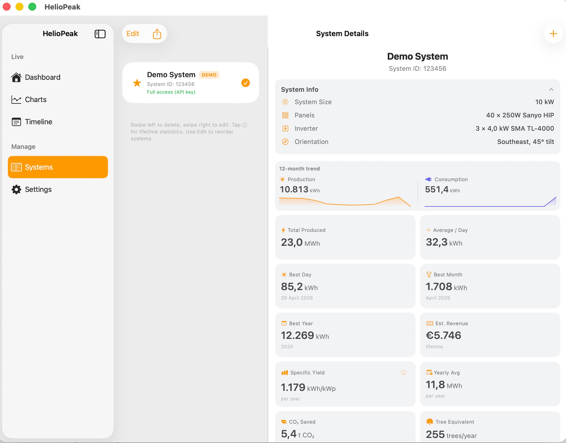Click the 1.179 kWh/kWp value
Viewport: 566px width, 443px height.
click(x=308, y=388)
